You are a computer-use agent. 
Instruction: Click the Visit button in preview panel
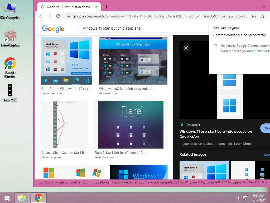pyautogui.click(x=265, y=128)
